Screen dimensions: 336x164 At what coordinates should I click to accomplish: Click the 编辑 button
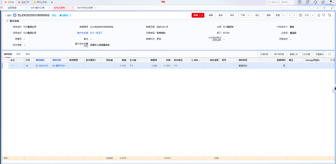(211, 15)
